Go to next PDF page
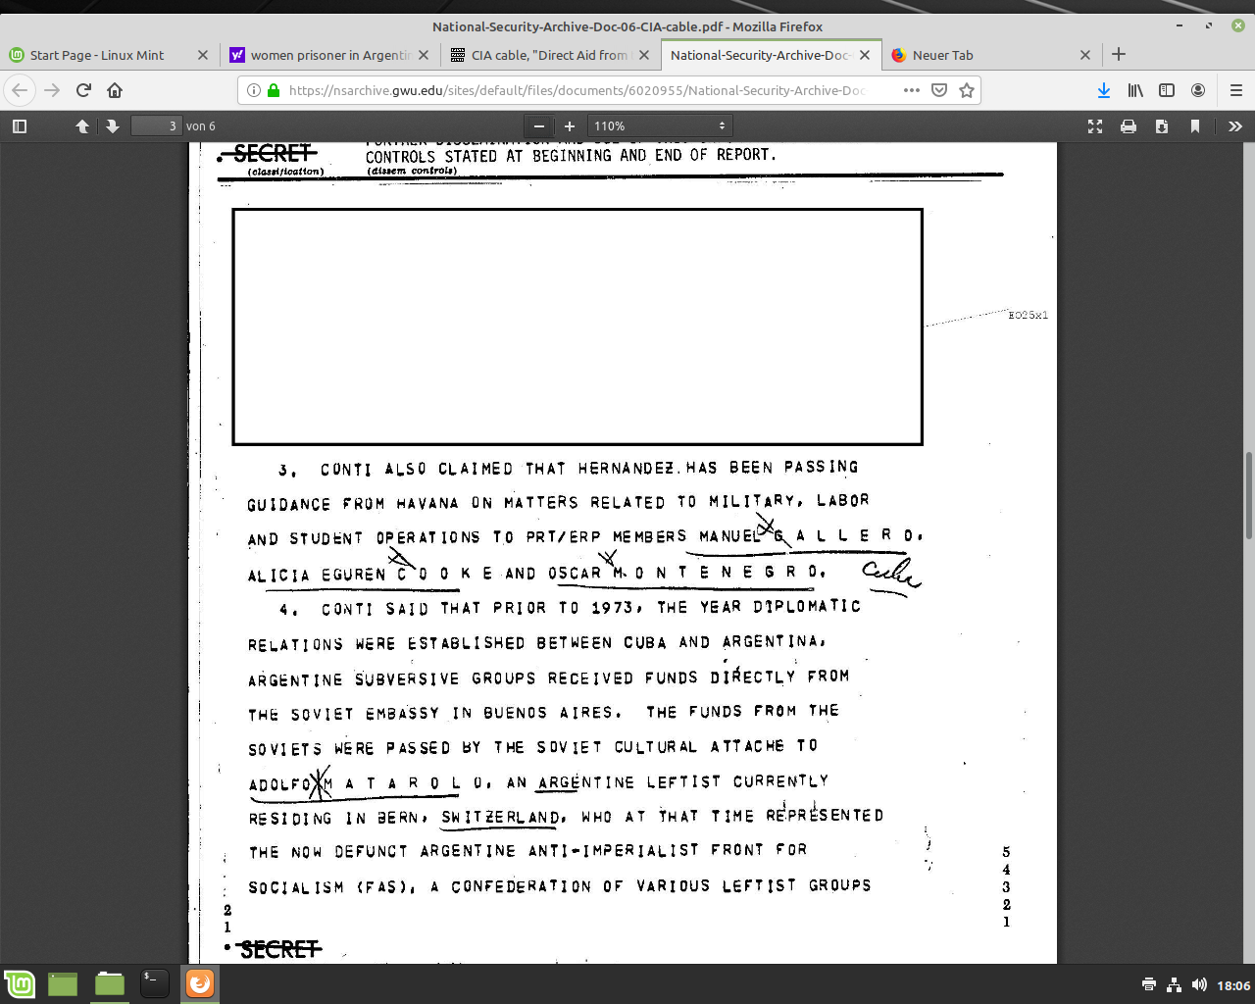The image size is (1255, 1004). click(x=113, y=125)
